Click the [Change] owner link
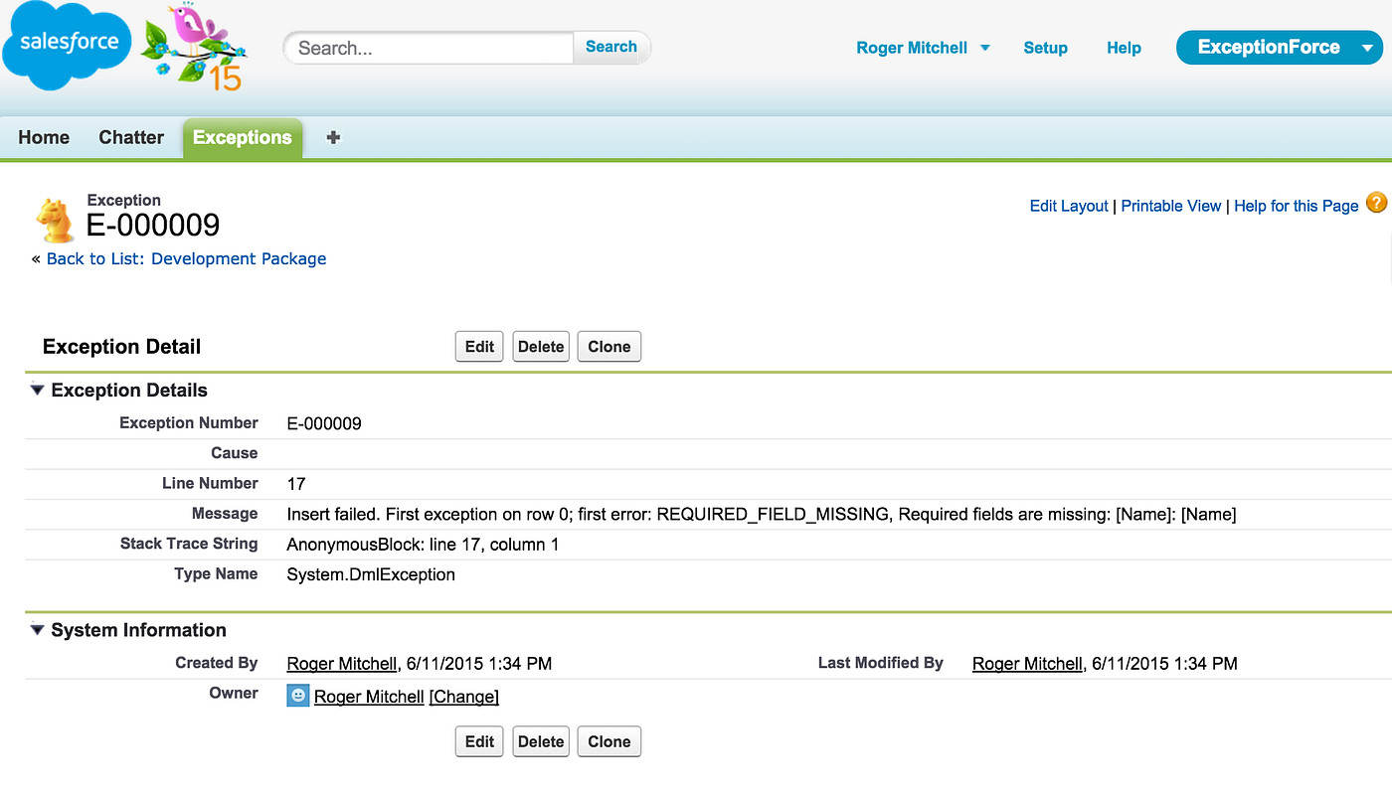This screenshot has height=799, width=1392. click(464, 697)
